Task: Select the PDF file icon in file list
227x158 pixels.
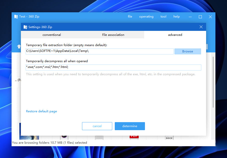Action: pyautogui.click(x=134, y=137)
